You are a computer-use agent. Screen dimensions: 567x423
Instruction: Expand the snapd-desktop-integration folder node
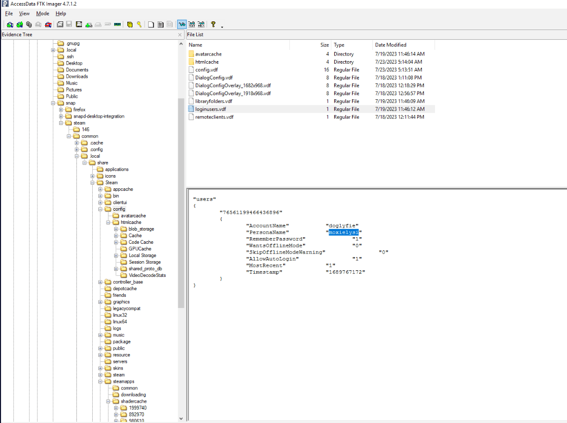[61, 117]
